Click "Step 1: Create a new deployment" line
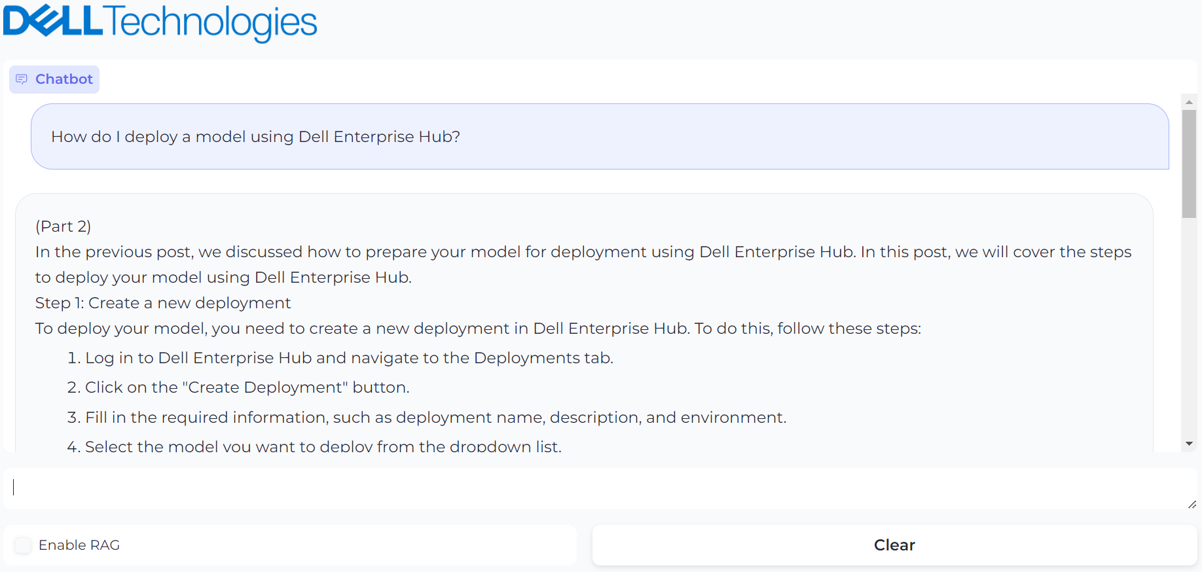 pyautogui.click(x=163, y=303)
